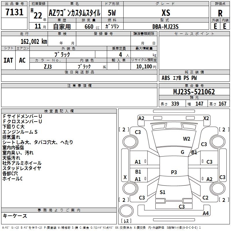Image resolution: width=231 pixels, height=231 pixels.
Task: Click the seating capacity value 4人
Action: (x=124, y=55)
